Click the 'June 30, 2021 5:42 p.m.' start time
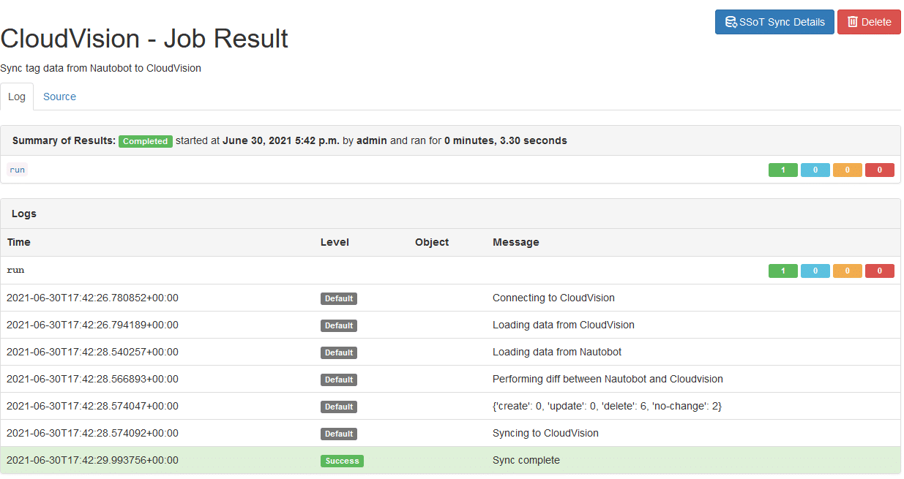Image resolution: width=904 pixels, height=479 pixels. (x=281, y=140)
